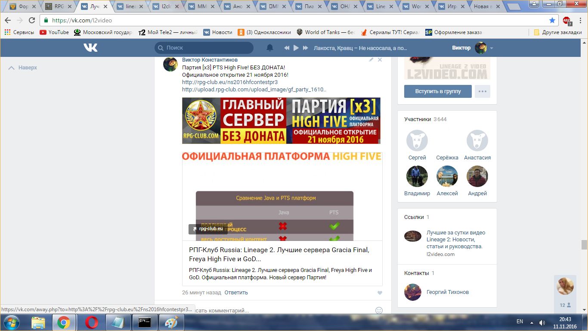Open the Мой Tele2 bookmark
This screenshot has width=588, height=331.
168,32
